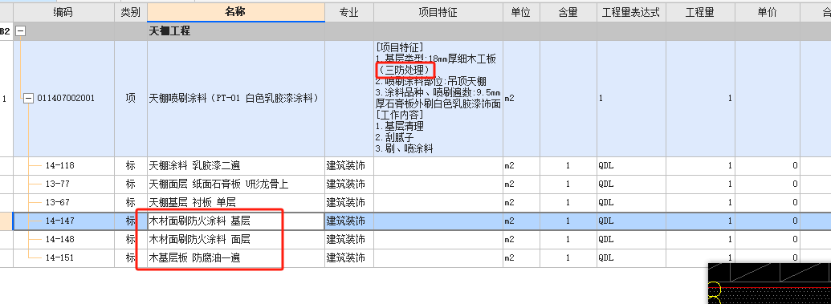
Task: Click 类别 cell 标 in row 13-77
Action: (131, 184)
